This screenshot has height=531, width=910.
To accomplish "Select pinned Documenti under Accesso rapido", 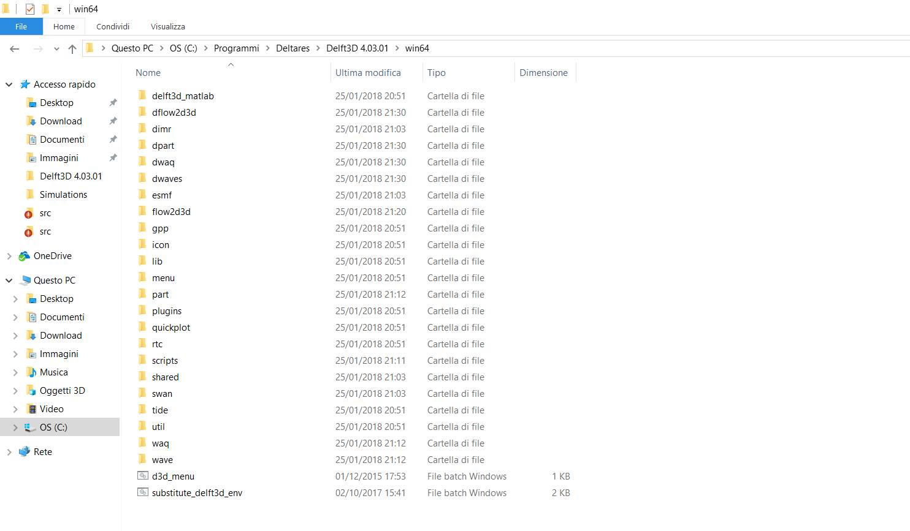I will pyautogui.click(x=62, y=140).
